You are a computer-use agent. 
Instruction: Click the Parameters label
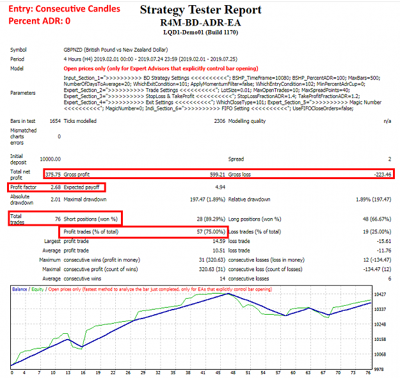pos(22,93)
